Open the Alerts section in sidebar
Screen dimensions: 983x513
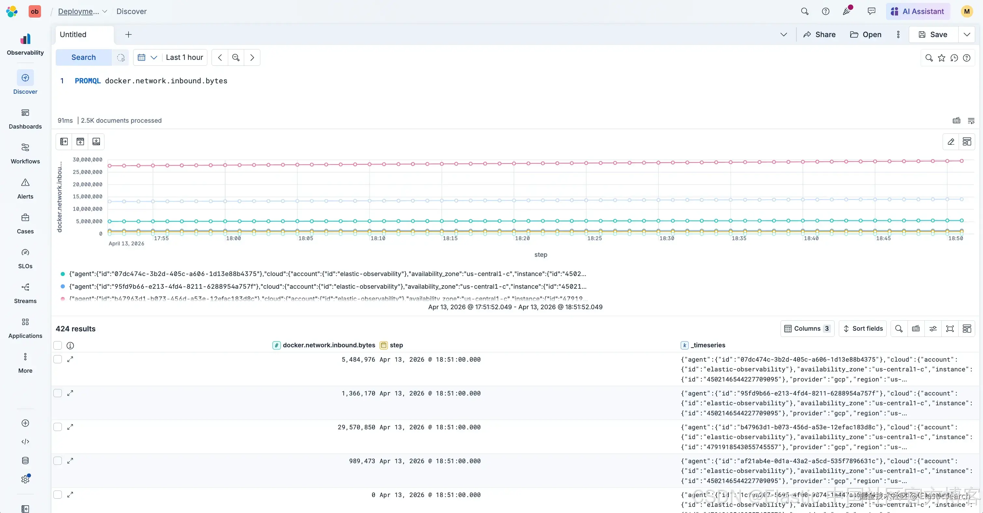[25, 188]
